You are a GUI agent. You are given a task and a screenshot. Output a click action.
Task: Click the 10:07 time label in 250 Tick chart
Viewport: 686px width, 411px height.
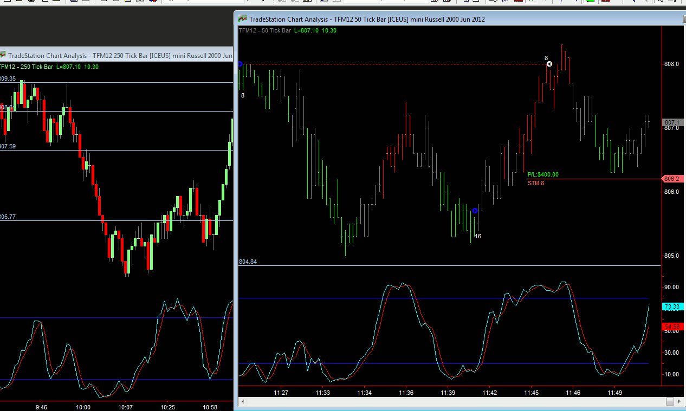[x=125, y=407]
